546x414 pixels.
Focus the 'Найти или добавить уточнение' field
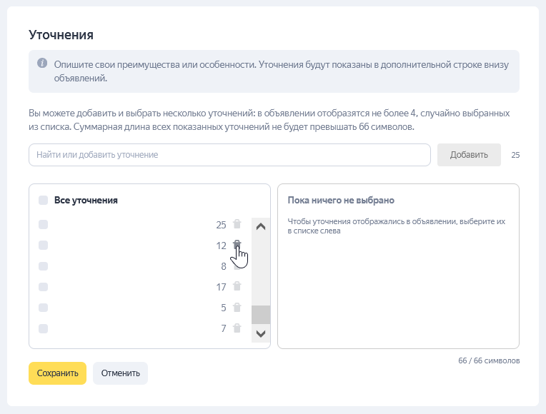pyautogui.click(x=229, y=155)
